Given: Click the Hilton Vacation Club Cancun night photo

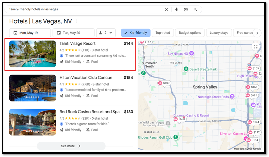Looking at the screenshot, I should pos(33,88).
